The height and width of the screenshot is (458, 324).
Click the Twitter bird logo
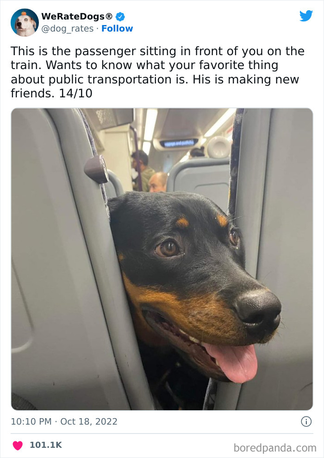click(306, 16)
